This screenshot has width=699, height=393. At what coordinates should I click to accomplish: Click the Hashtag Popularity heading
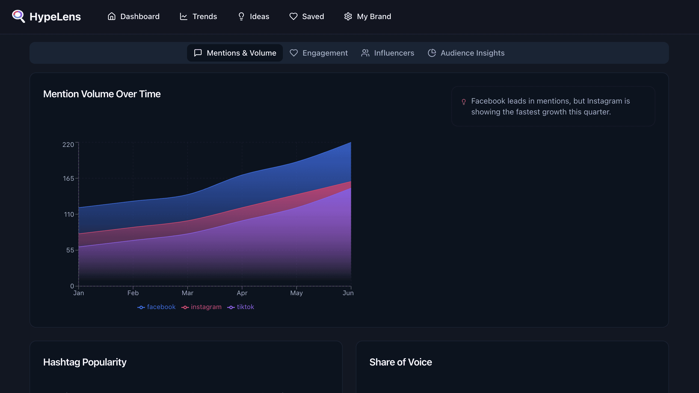85,362
